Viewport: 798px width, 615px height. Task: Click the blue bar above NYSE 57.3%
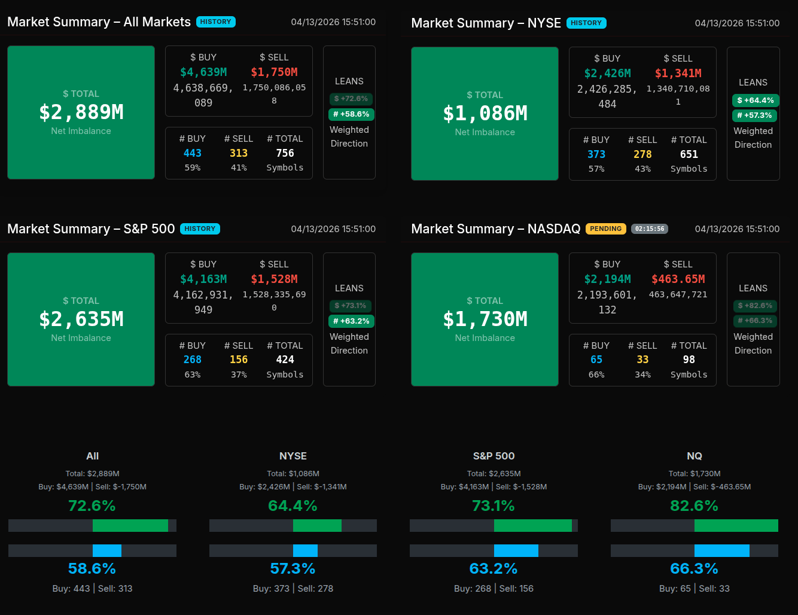coord(305,551)
